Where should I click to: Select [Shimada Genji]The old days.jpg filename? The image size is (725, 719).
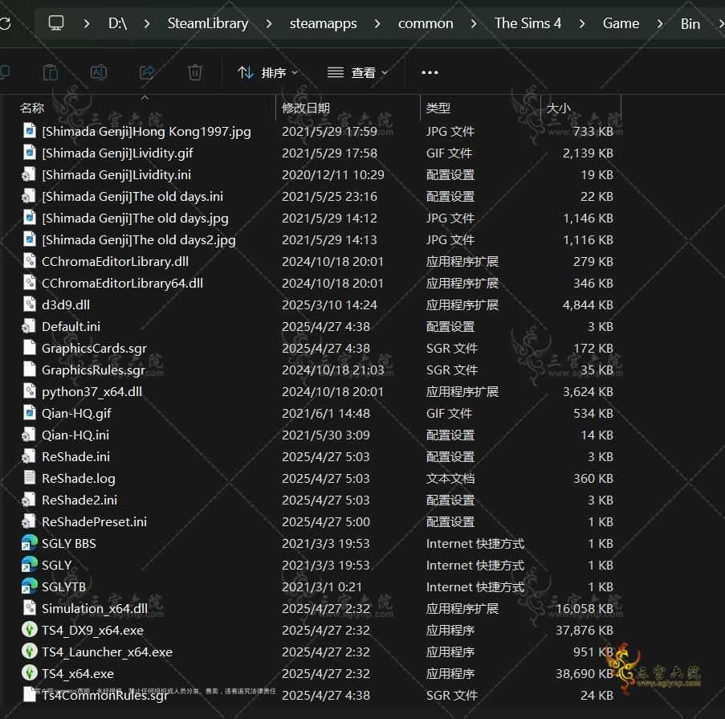tap(135, 219)
